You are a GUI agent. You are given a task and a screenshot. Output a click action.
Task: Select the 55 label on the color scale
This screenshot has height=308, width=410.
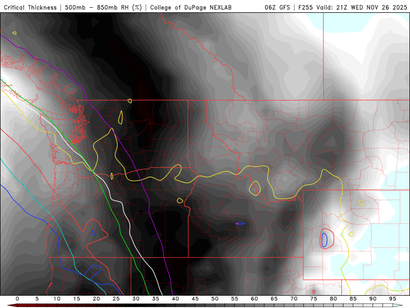tap(235, 299)
